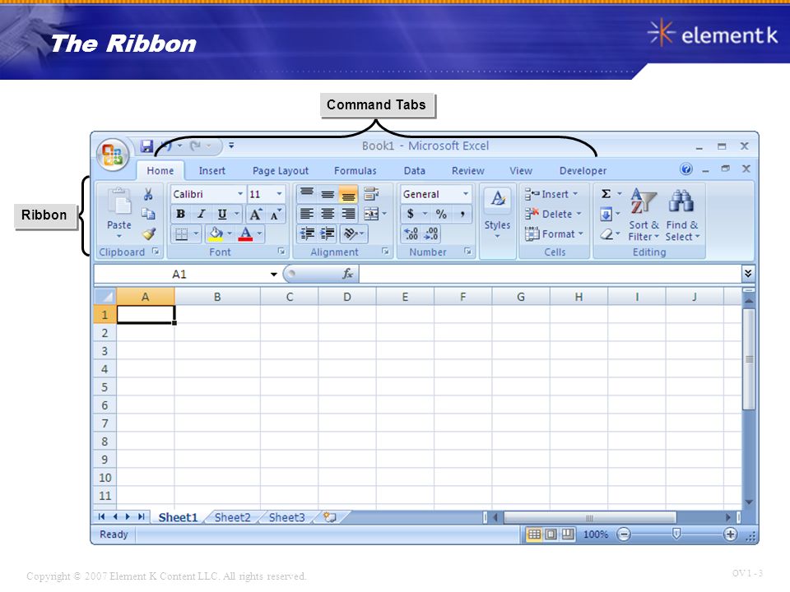Click Merge and Center icon
This screenshot has height=592, width=790.
point(371,214)
